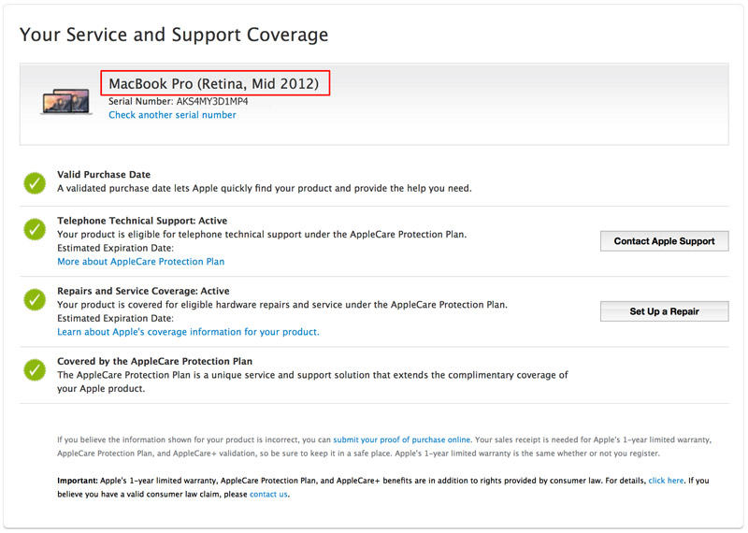
Task: Click the 'Important:' bold label
Action: tap(78, 481)
